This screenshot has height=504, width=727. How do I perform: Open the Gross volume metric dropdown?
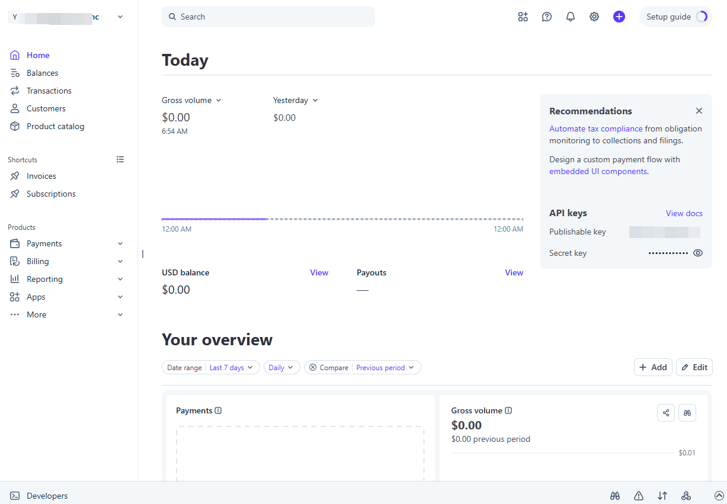[191, 100]
